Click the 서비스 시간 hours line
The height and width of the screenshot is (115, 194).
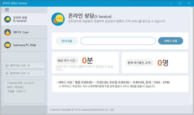pos(113,82)
